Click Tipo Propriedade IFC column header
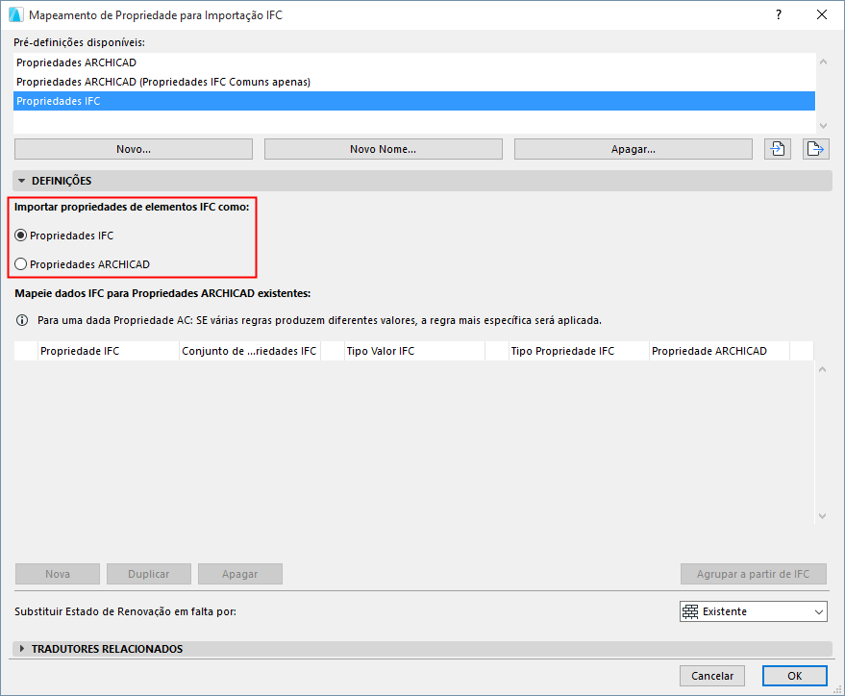Image resolution: width=845 pixels, height=696 pixels. click(579, 351)
